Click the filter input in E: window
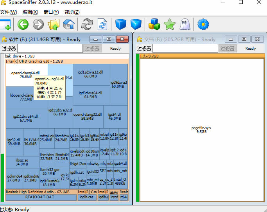Viewport: 267px width, 212px height. [x=50, y=49]
